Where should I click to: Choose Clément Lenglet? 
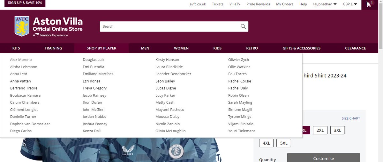24,110
